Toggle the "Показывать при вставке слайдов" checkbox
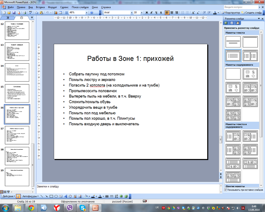The image size is (265, 212). (x=225, y=190)
